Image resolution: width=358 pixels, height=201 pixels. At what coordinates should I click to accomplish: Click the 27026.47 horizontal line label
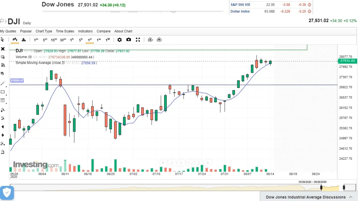pos(17,81)
